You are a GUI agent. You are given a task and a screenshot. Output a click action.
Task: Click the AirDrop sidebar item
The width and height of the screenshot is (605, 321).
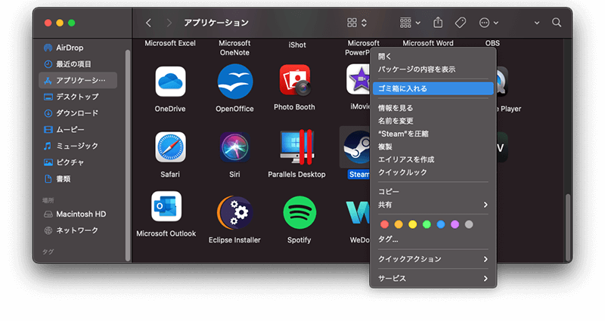79,48
